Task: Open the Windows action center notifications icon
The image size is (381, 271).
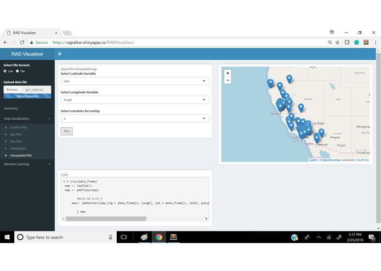Action: click(372, 237)
